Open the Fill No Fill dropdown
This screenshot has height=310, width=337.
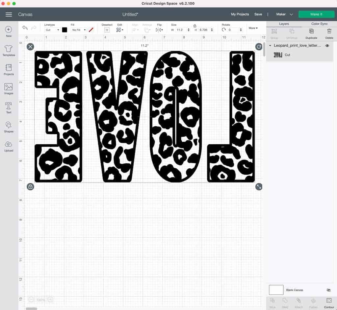pos(79,30)
